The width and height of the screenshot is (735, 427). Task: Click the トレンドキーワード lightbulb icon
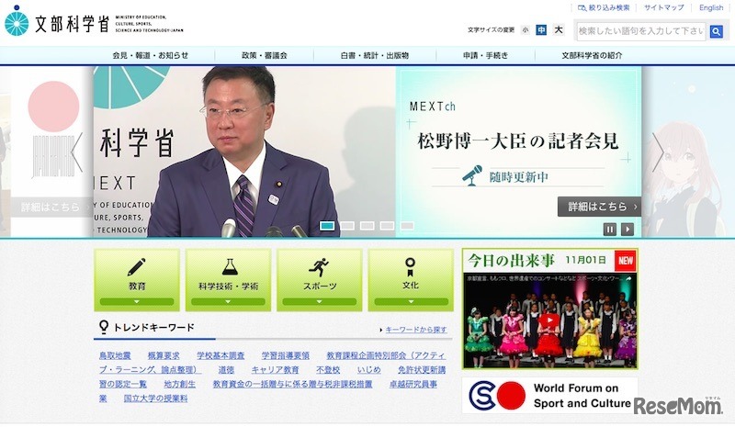pos(104,327)
